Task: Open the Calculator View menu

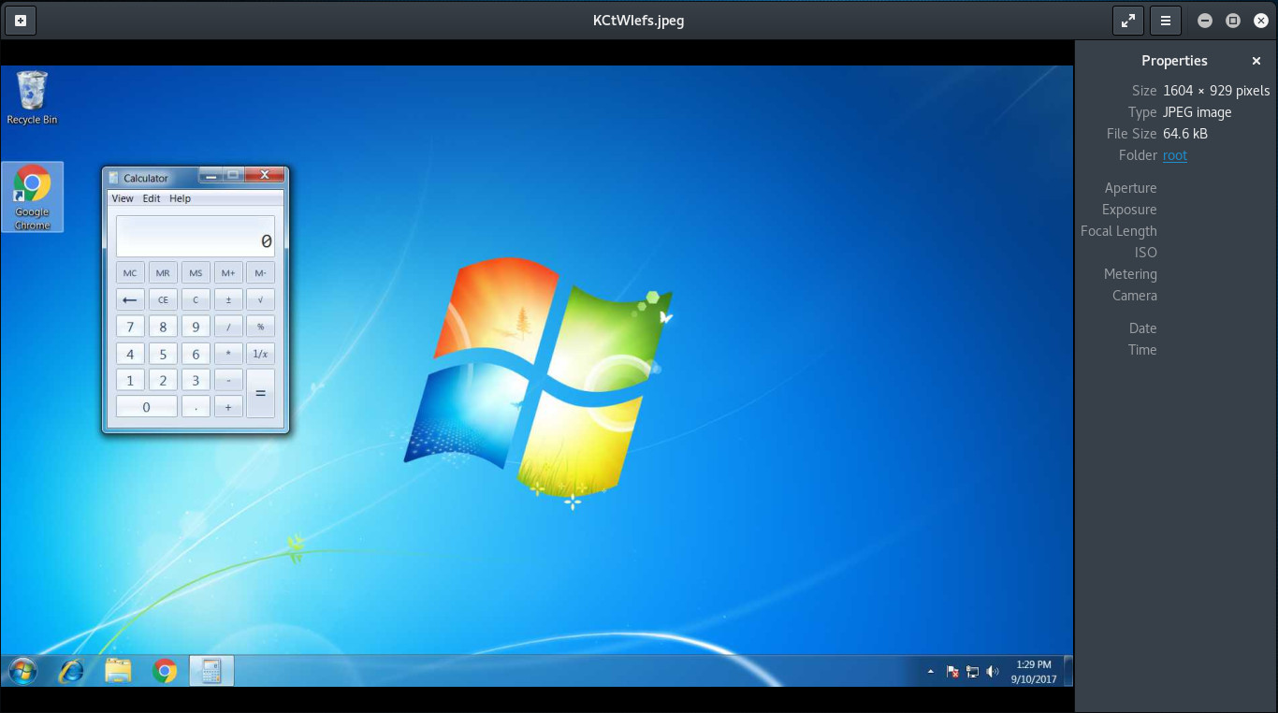Action: click(123, 198)
